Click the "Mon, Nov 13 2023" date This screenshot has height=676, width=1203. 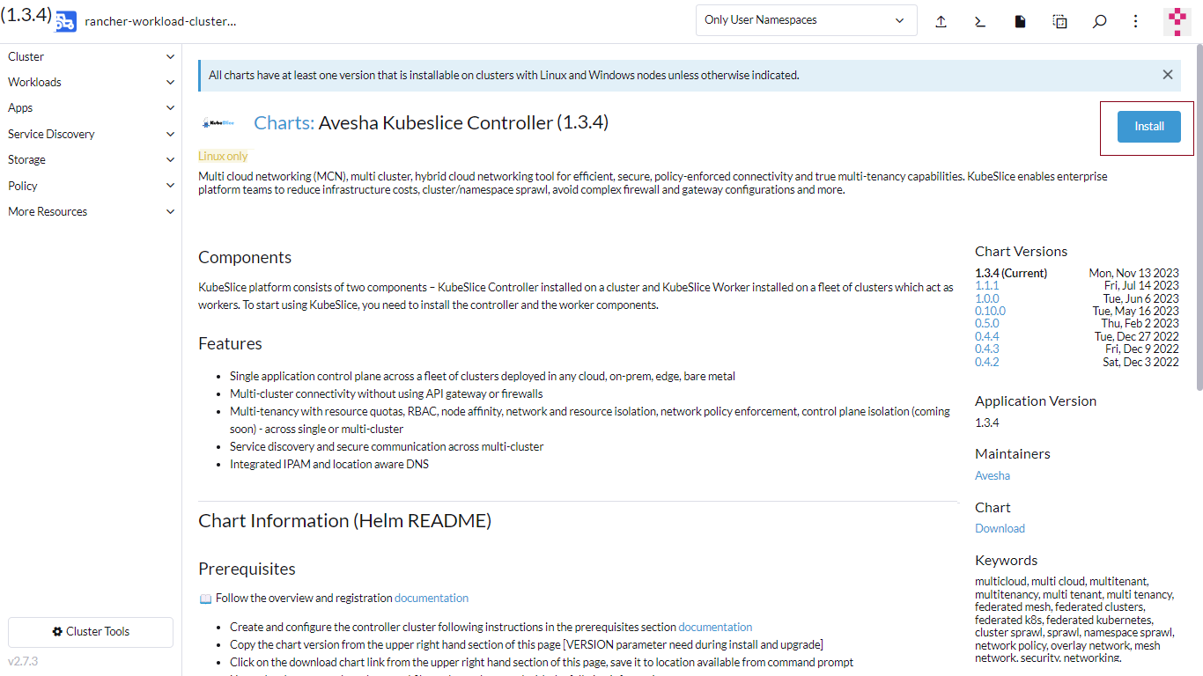coord(1133,273)
